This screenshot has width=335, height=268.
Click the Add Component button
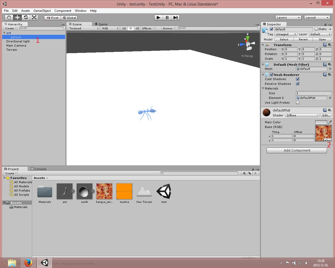(x=297, y=150)
